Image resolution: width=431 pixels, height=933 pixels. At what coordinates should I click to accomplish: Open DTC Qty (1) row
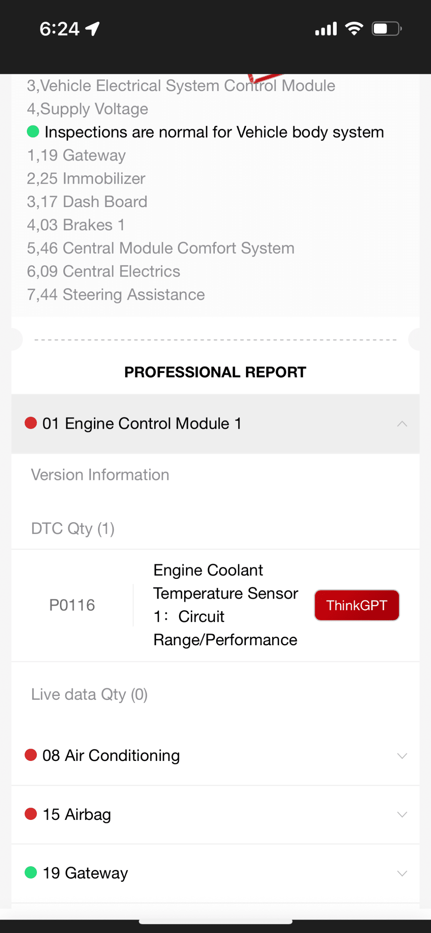coord(73,528)
